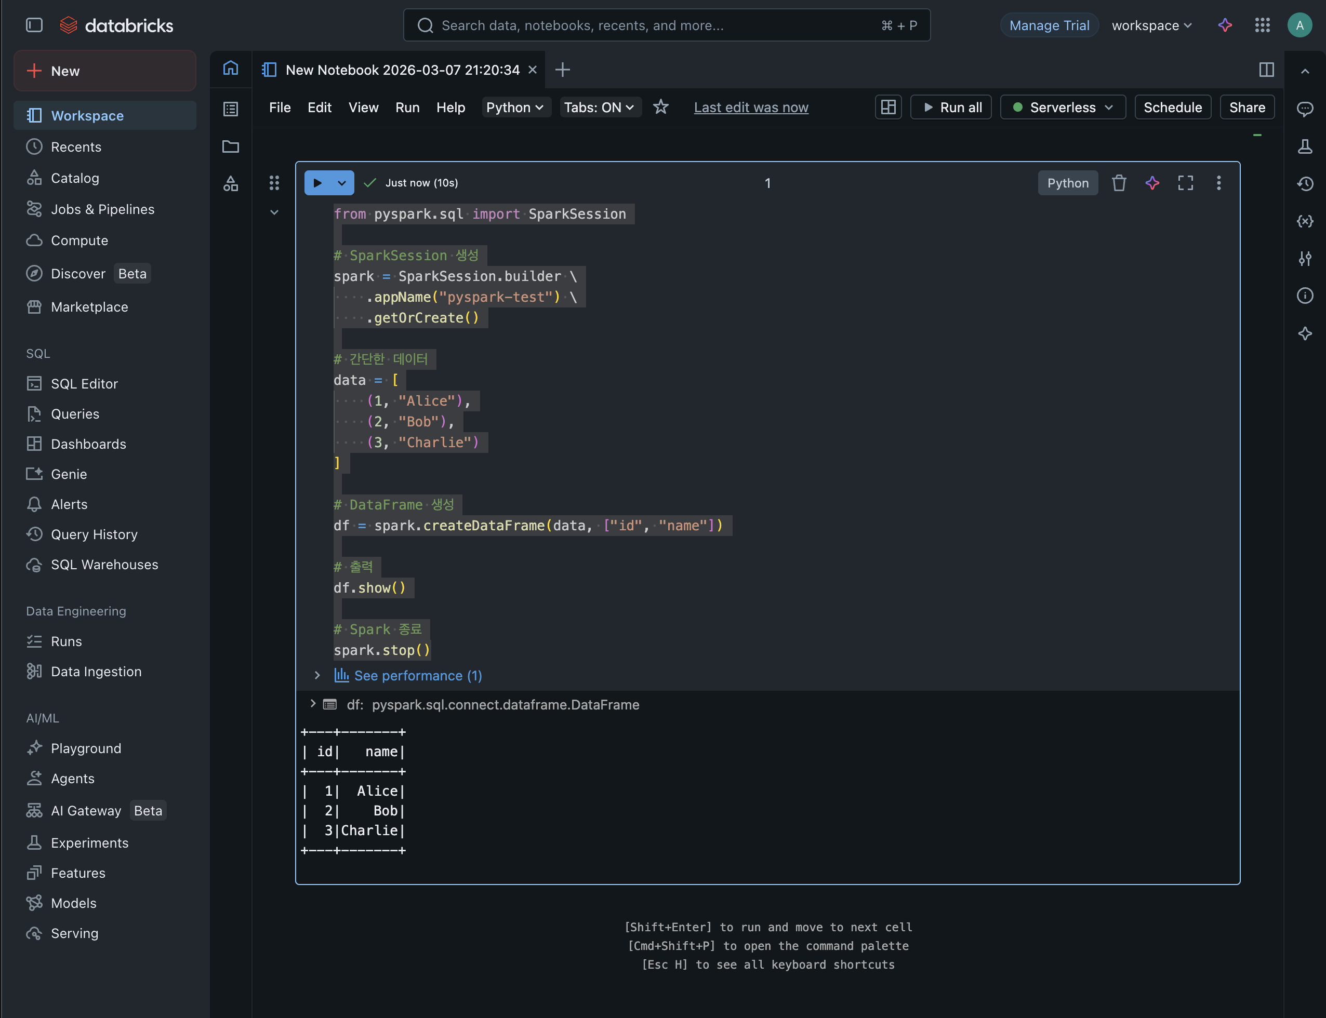Click the delete cell trash icon
Screen dimensions: 1326x1018
tap(1119, 183)
